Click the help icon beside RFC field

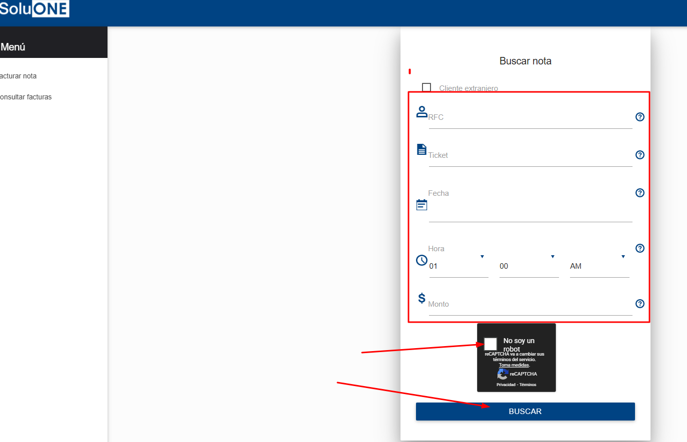(639, 117)
